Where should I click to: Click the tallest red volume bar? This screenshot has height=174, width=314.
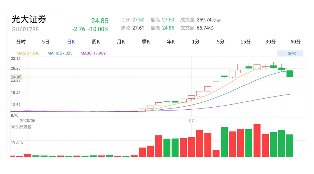click(x=257, y=140)
